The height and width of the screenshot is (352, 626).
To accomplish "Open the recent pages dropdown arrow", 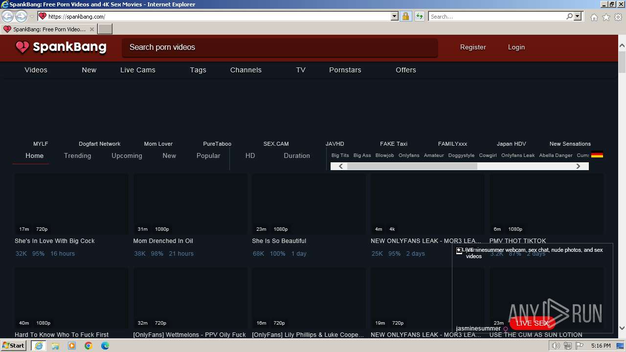I will 32,17.
